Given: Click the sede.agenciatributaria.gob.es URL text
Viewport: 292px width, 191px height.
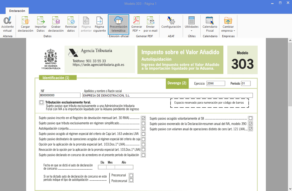Looking at the screenshot, I should (x=98, y=65).
